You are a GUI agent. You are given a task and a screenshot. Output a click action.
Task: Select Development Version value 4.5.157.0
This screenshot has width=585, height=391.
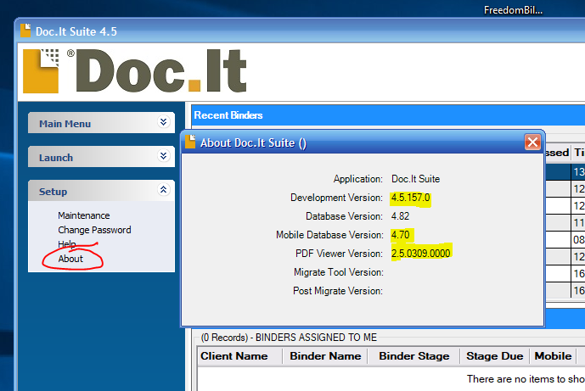tap(410, 198)
